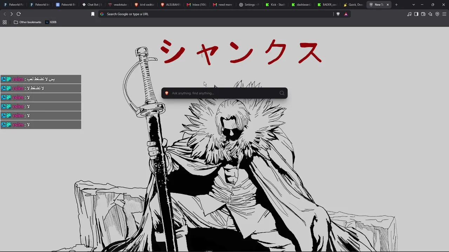
Task: Minimize the browser window
Action: [x=422, y=5]
